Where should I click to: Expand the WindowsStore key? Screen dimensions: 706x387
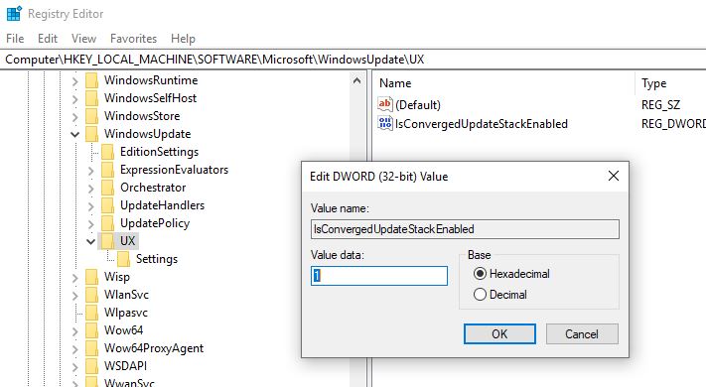click(75, 117)
